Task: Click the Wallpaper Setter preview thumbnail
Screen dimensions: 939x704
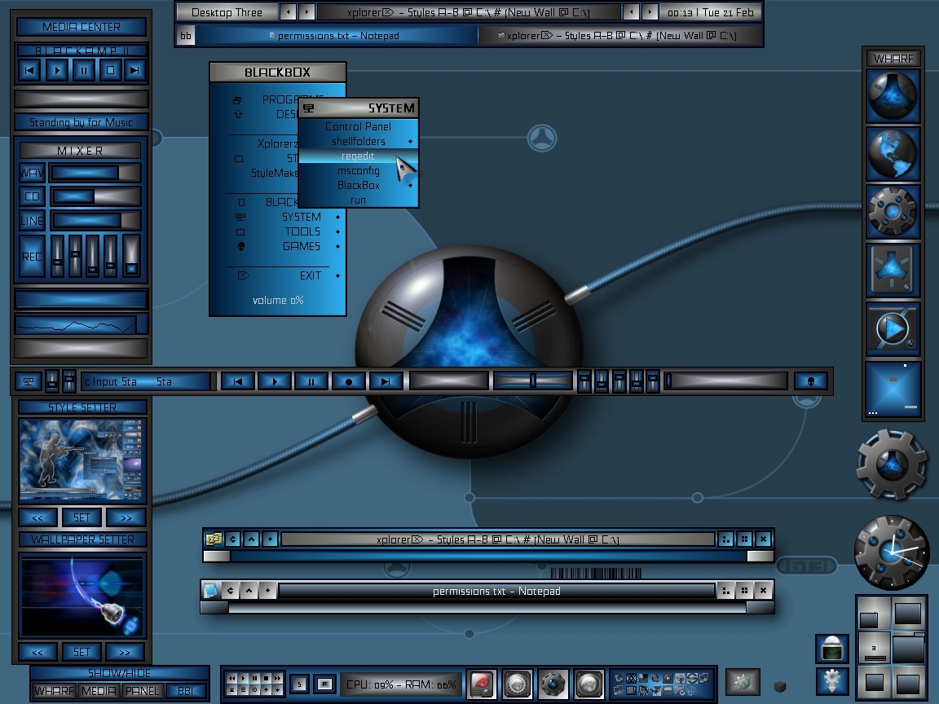Action: (82, 595)
